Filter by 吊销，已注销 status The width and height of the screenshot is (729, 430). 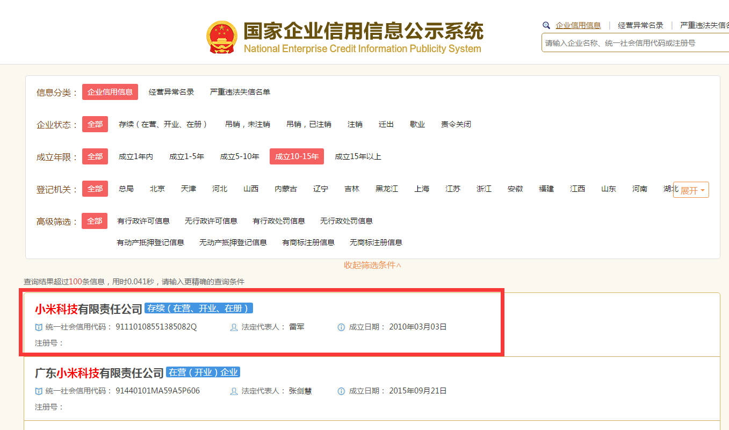pyautogui.click(x=309, y=124)
